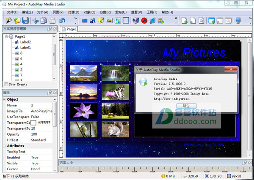
Task: Open the 编辑(E) menu
Action: pyautogui.click(x=28, y=12)
